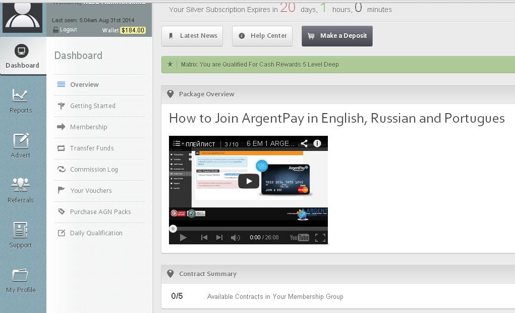Click the Your Vouchers flag icon
The width and height of the screenshot is (515, 313).
(x=61, y=190)
